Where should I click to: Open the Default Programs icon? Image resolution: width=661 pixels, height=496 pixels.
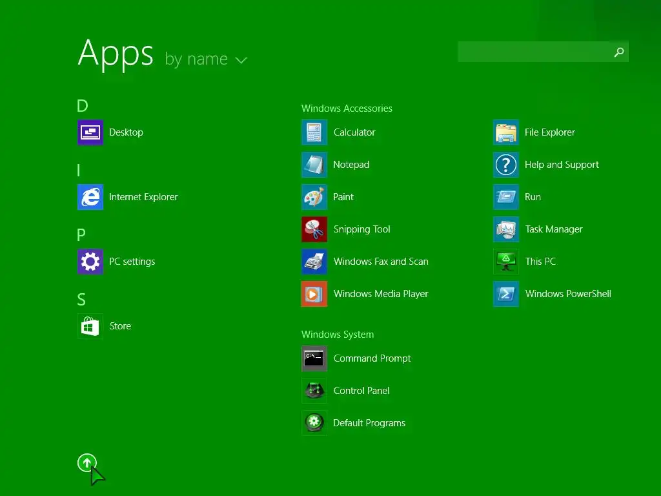click(314, 422)
